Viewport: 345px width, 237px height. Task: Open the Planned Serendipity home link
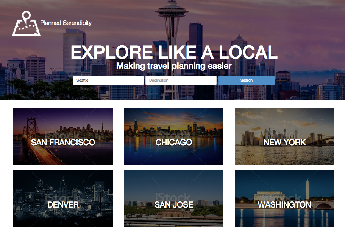[66, 23]
